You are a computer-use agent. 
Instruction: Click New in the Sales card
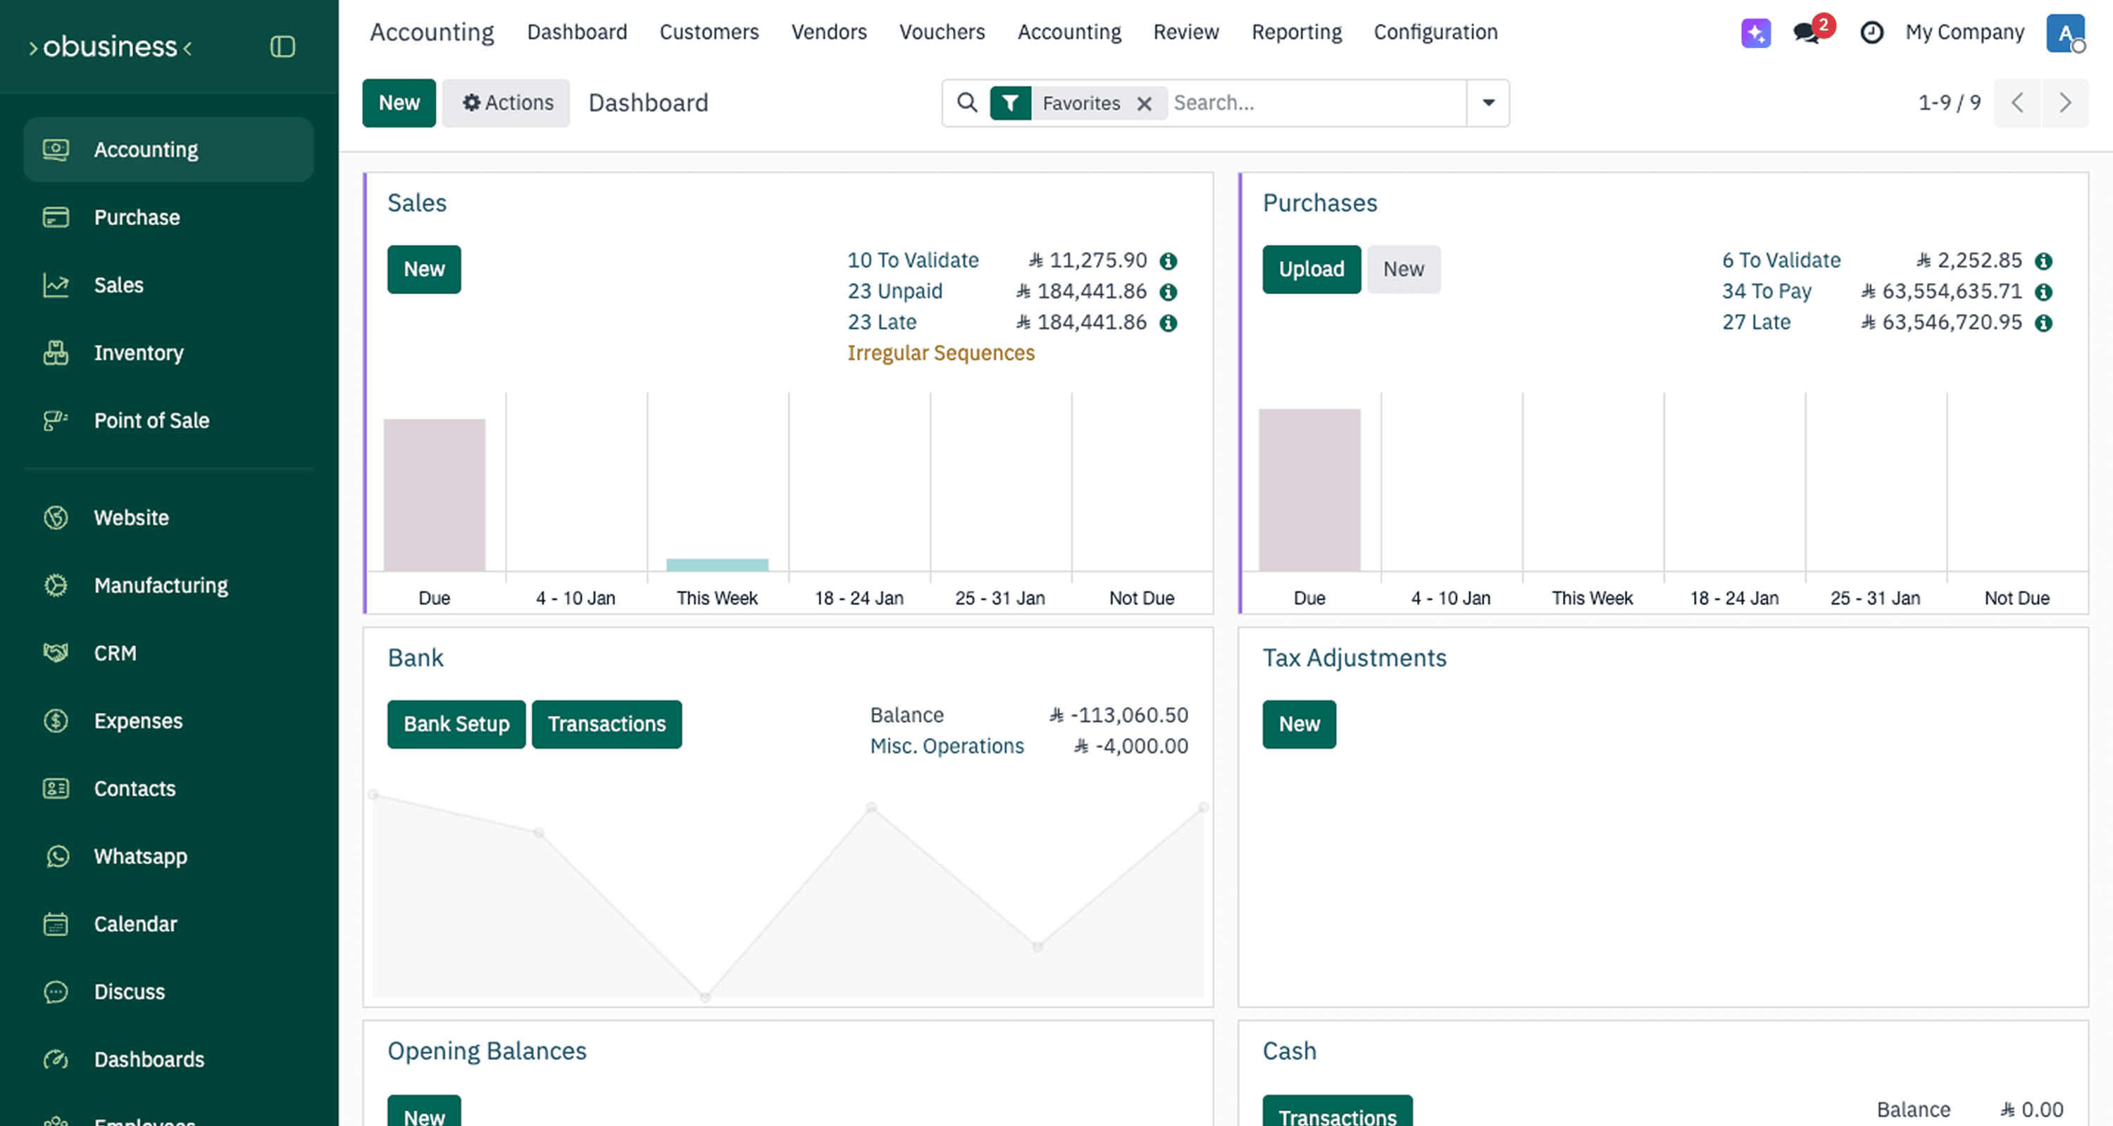pyautogui.click(x=424, y=269)
